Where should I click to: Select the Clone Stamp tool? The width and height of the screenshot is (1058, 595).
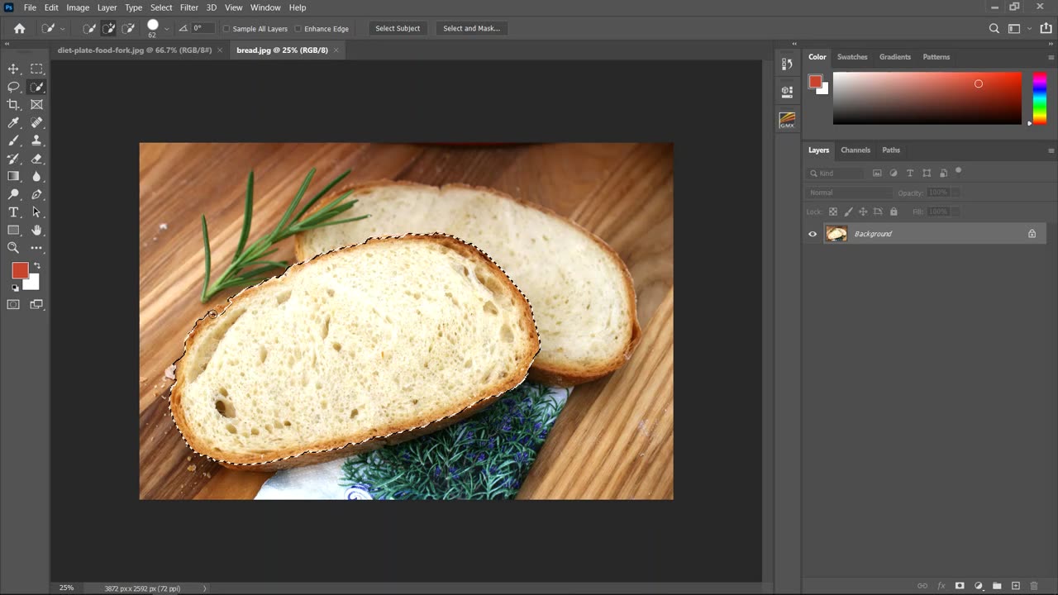(x=36, y=140)
